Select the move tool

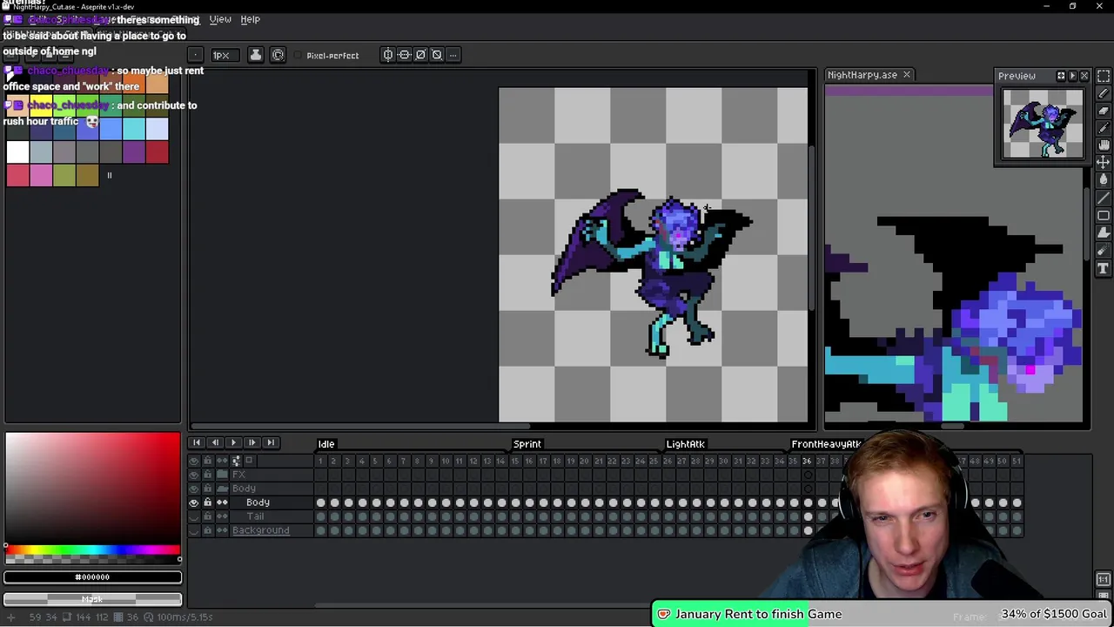(1104, 163)
